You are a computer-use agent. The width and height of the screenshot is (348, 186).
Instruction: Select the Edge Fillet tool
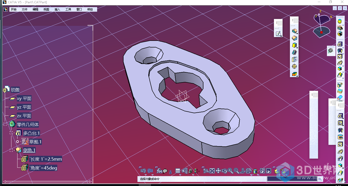tap(294, 31)
